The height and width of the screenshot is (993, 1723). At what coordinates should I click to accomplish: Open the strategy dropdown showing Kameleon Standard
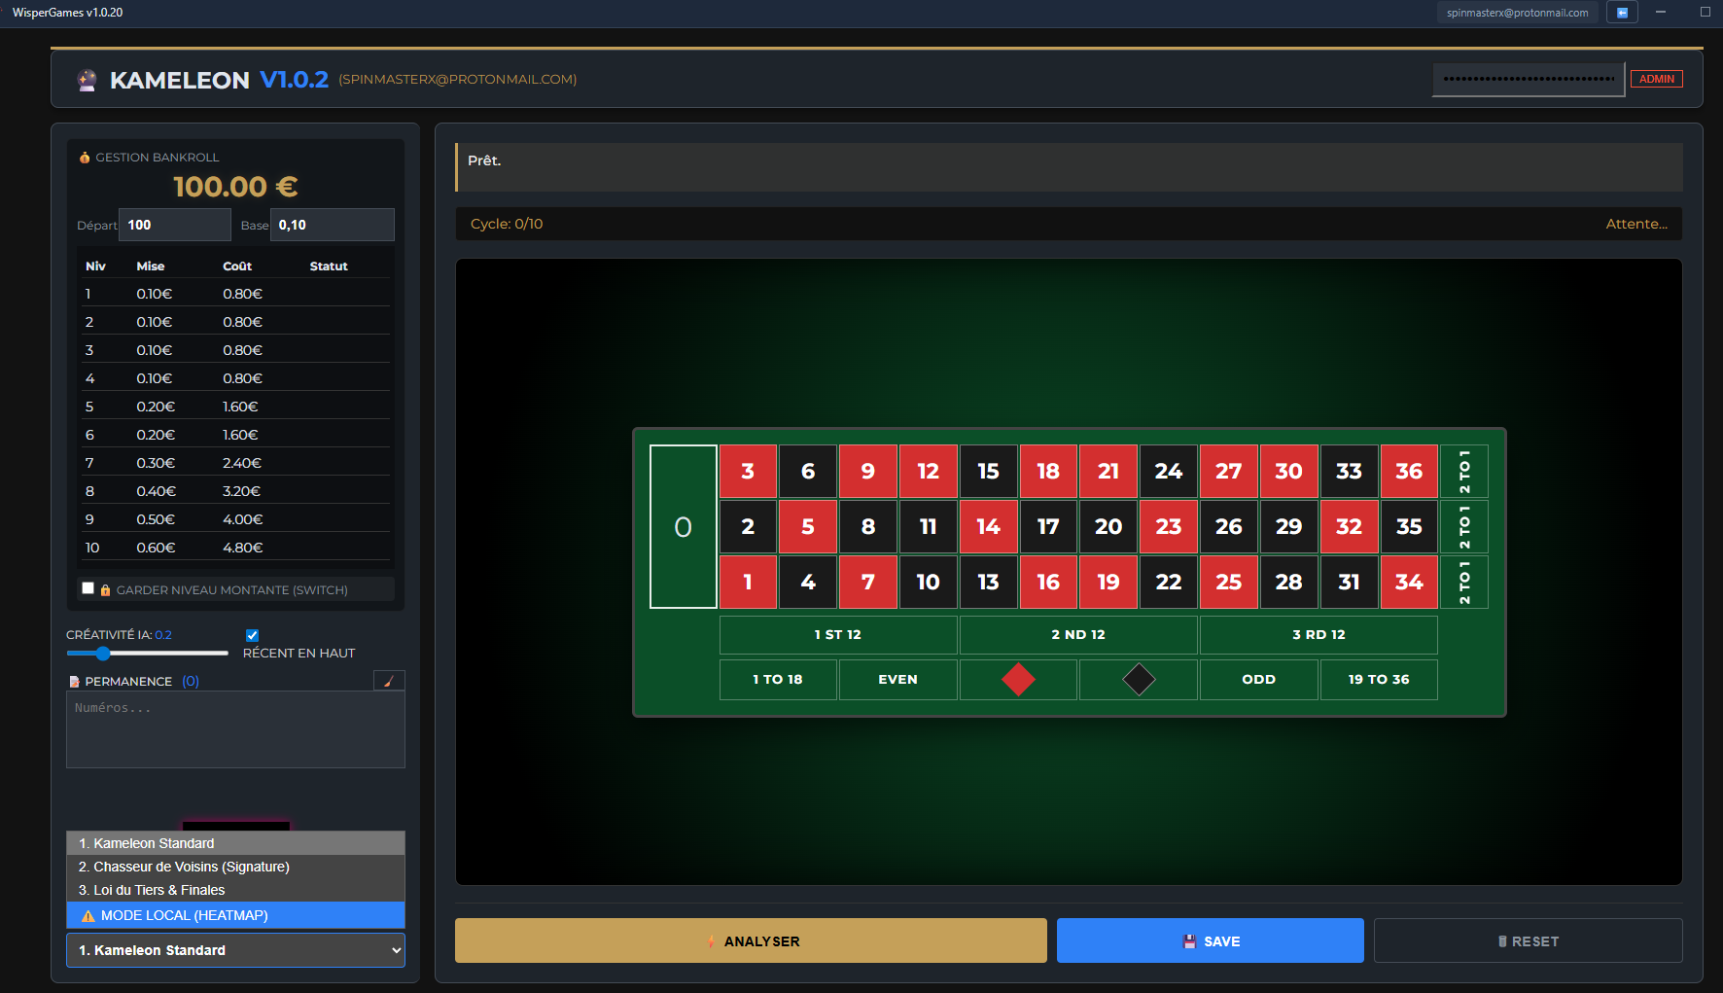tap(235, 950)
